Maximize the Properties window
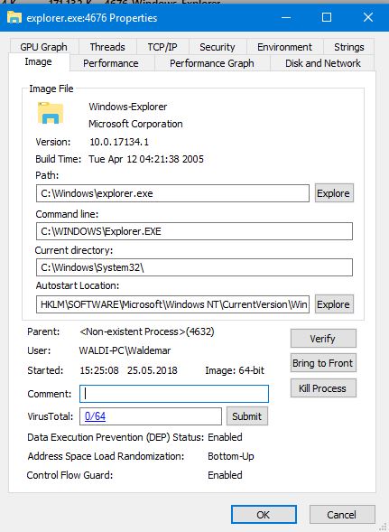This screenshot has height=532, width=389. pos(327,17)
